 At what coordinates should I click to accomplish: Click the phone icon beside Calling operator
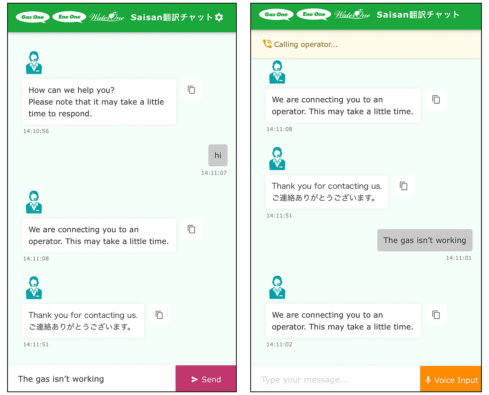pos(268,44)
